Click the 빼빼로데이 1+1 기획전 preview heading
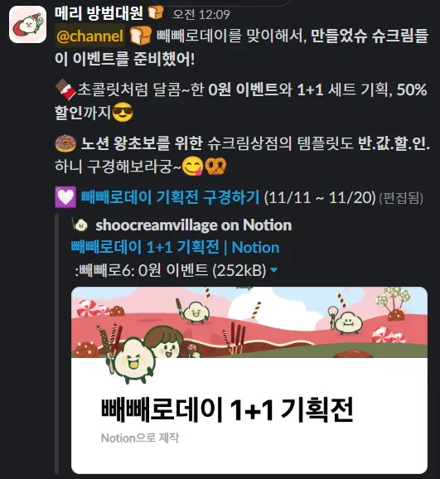 pos(227,409)
